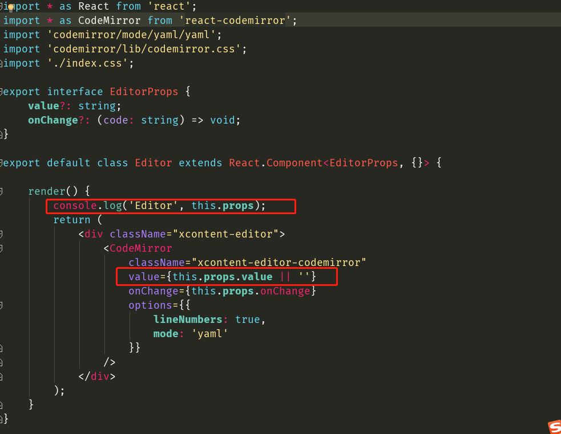Screen dimensions: 561x434
Task: Click the void return type
Action: click(x=222, y=120)
